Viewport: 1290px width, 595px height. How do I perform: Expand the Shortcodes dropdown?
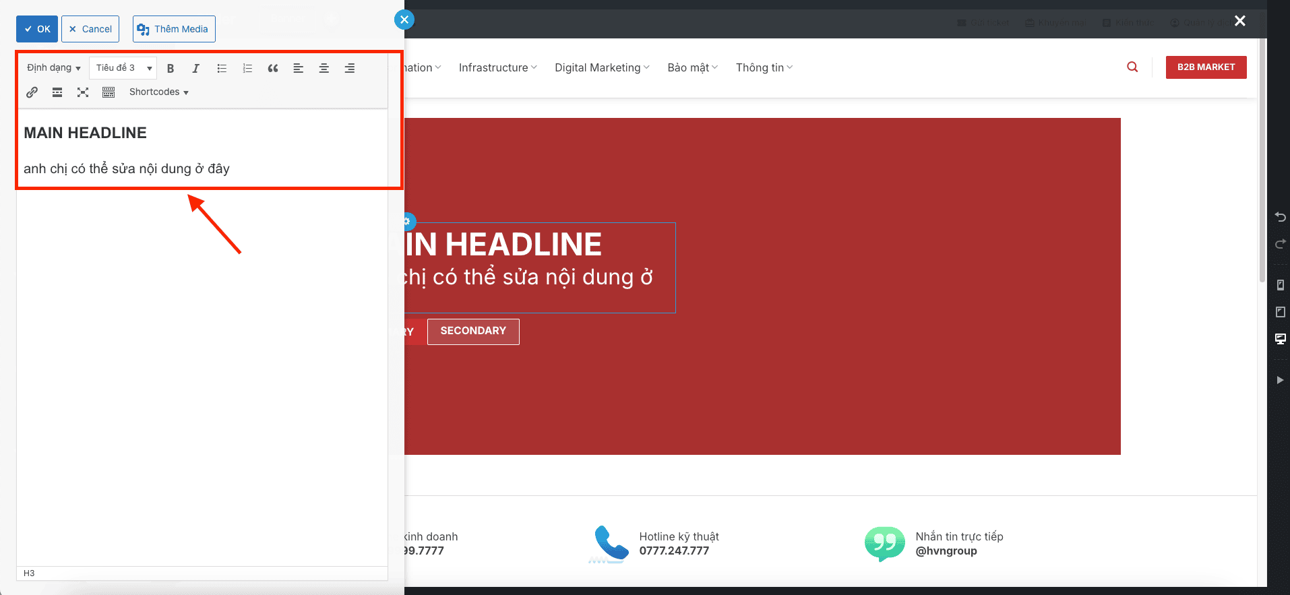(x=158, y=92)
